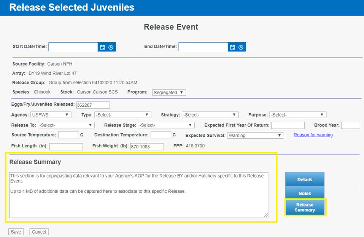Open the Agency dropdown showing USFWS

[51, 115]
